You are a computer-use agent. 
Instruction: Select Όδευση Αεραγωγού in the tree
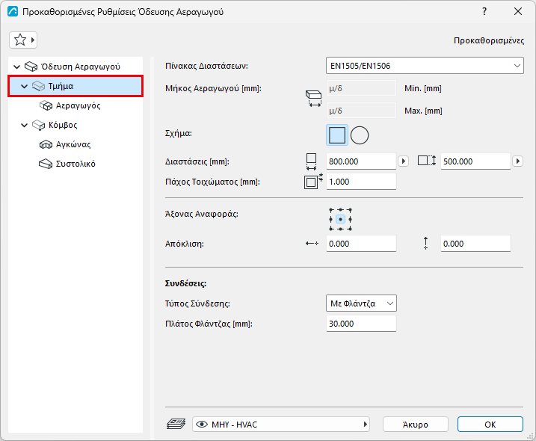(80, 67)
